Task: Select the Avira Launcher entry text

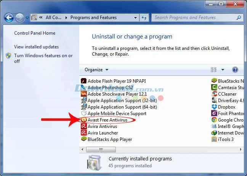Action: [x=103, y=133]
